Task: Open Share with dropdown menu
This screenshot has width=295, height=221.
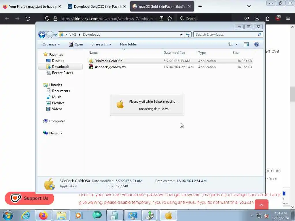Action: coord(101,44)
